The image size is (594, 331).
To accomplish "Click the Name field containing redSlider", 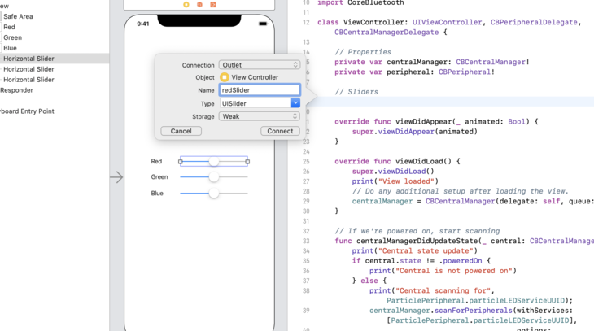I will 260,90.
